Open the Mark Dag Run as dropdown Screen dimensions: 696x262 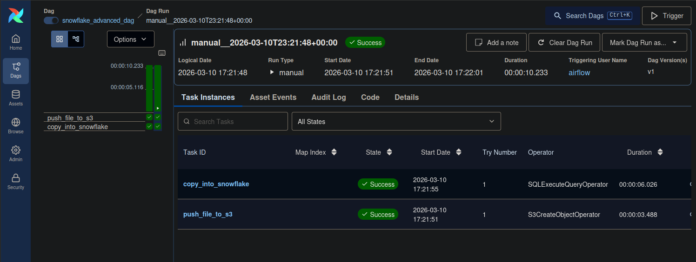(x=644, y=42)
